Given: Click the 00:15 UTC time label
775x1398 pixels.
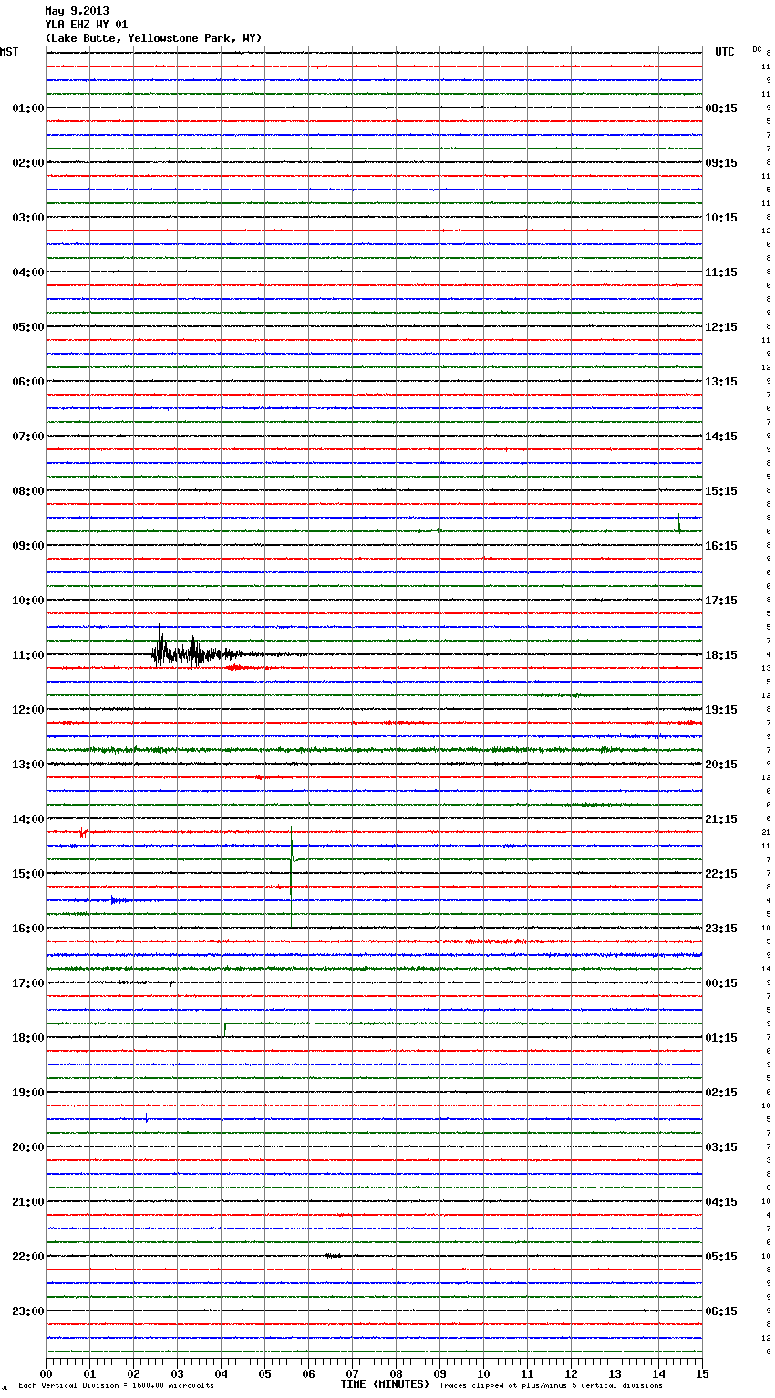Looking at the screenshot, I should click(x=721, y=983).
